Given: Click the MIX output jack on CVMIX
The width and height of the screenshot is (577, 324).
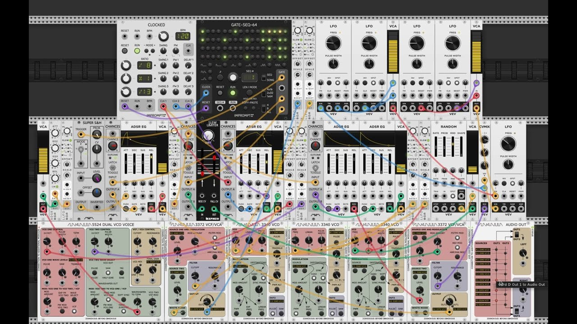Looking at the screenshot, I should click(484, 208).
